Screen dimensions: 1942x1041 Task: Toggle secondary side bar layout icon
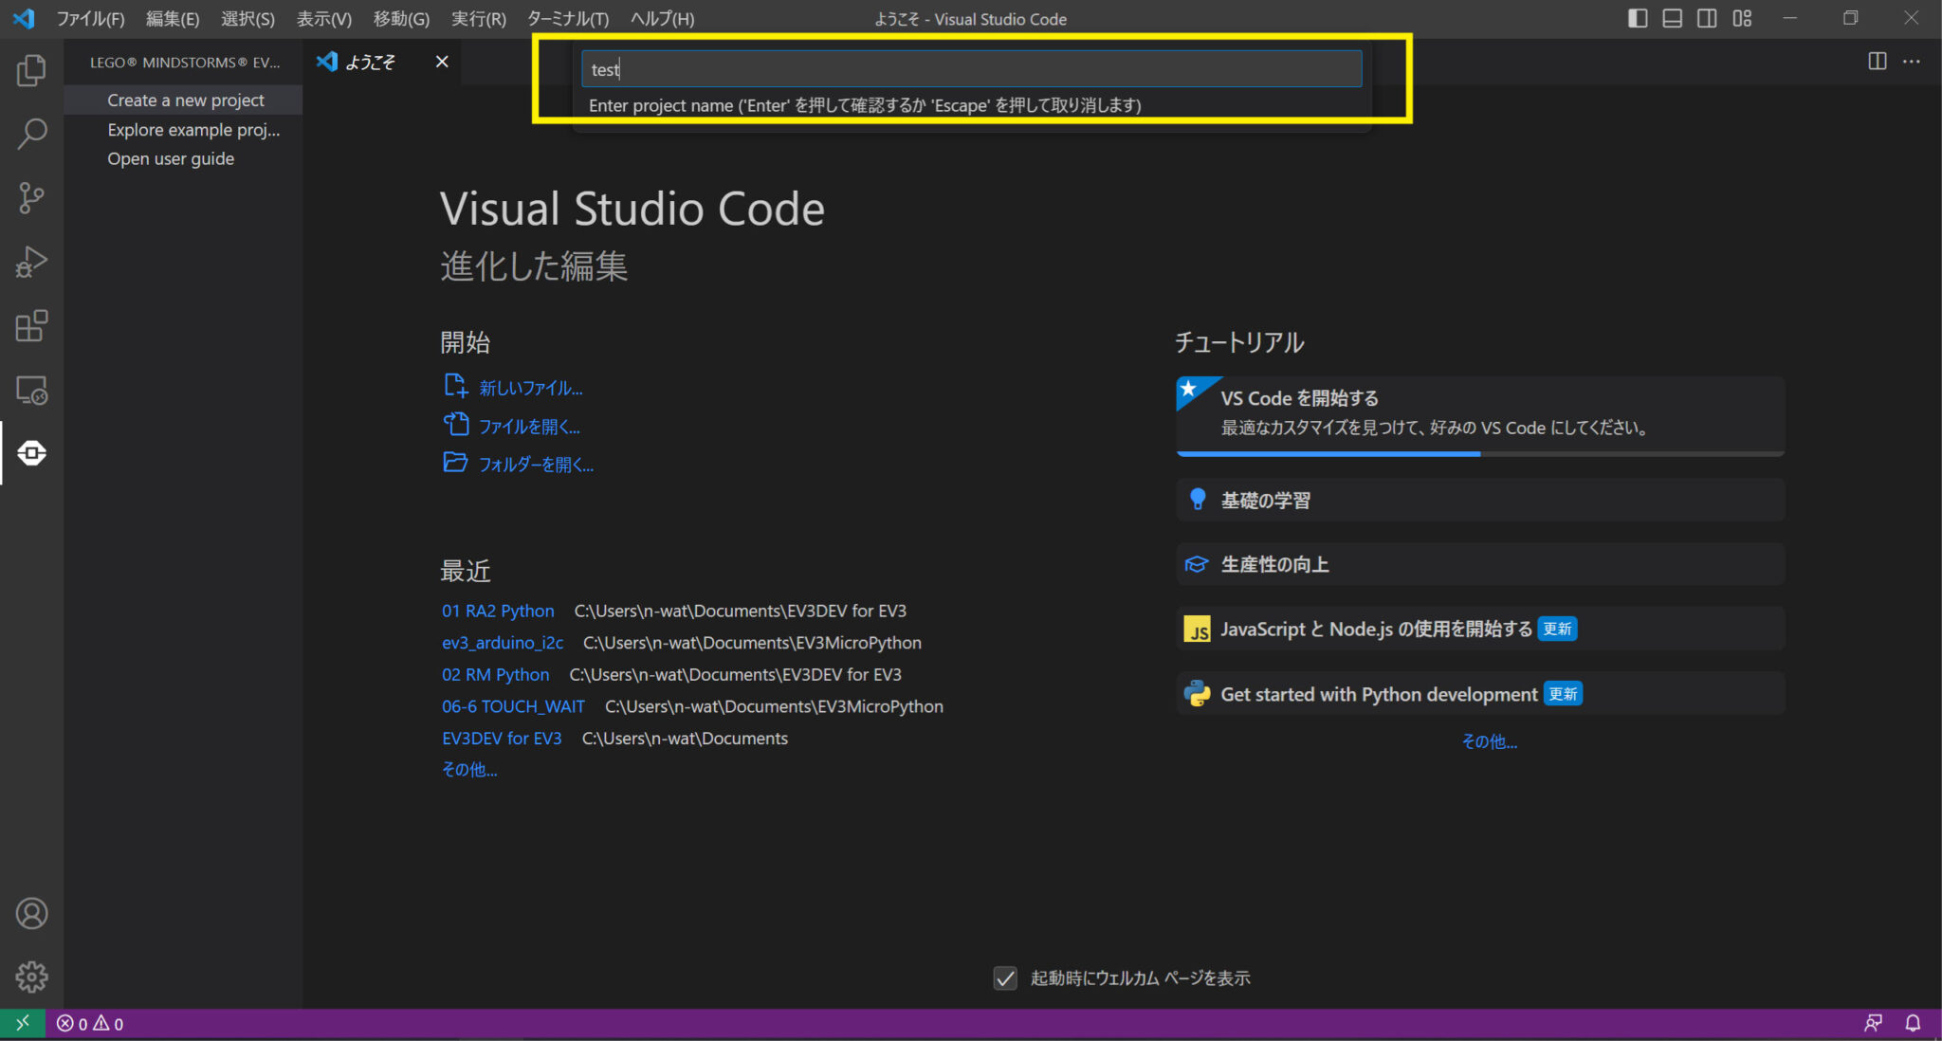pyautogui.click(x=1707, y=18)
